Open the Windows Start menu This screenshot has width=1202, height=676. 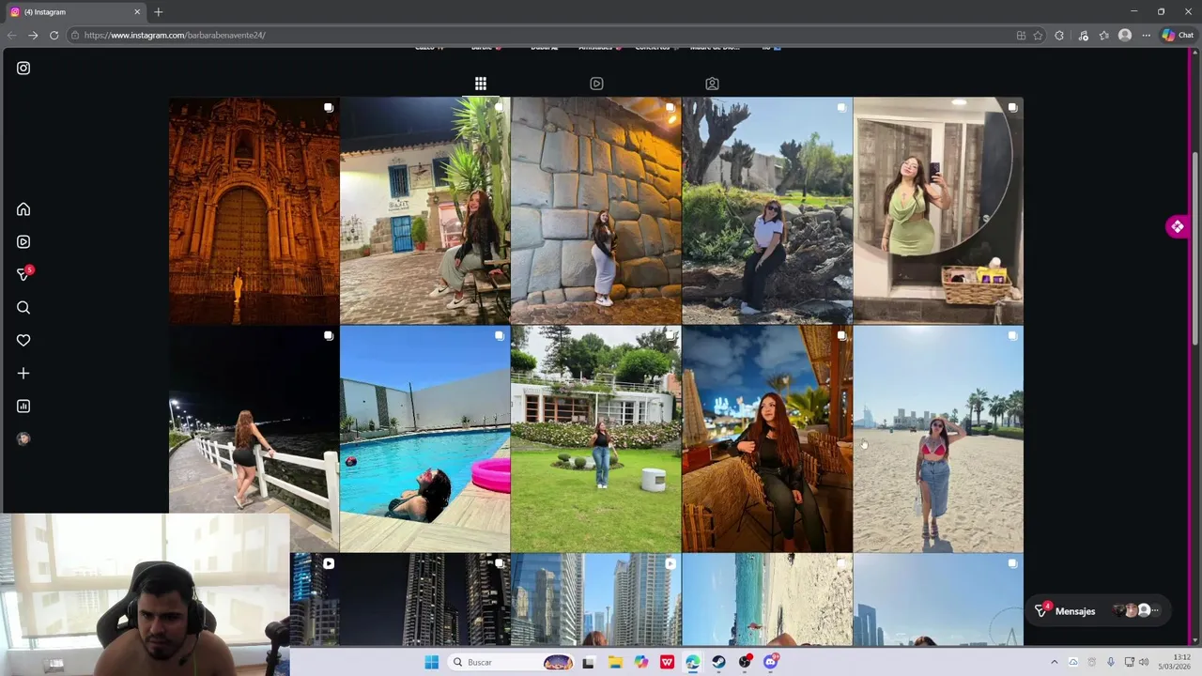431,662
